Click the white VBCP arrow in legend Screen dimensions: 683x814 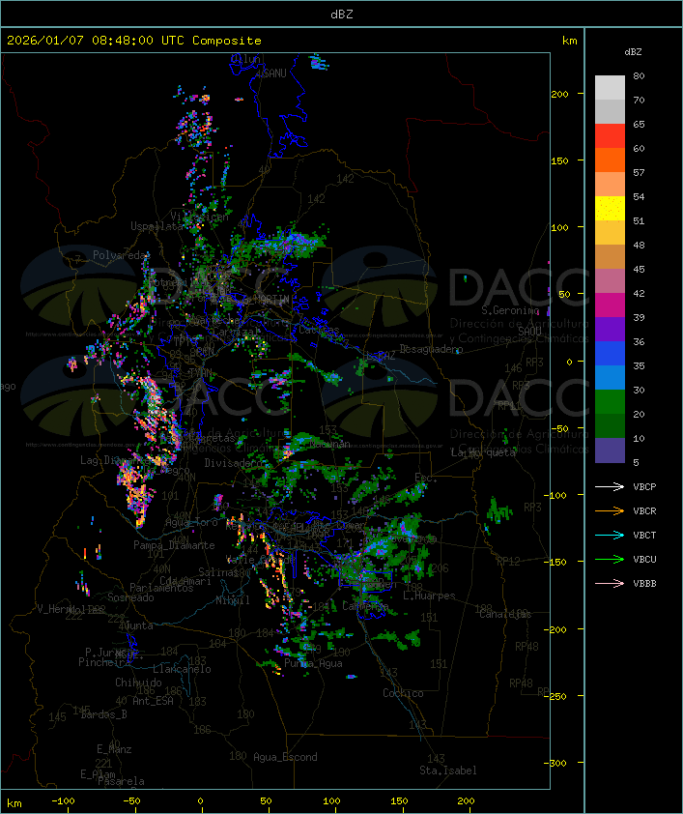click(611, 487)
